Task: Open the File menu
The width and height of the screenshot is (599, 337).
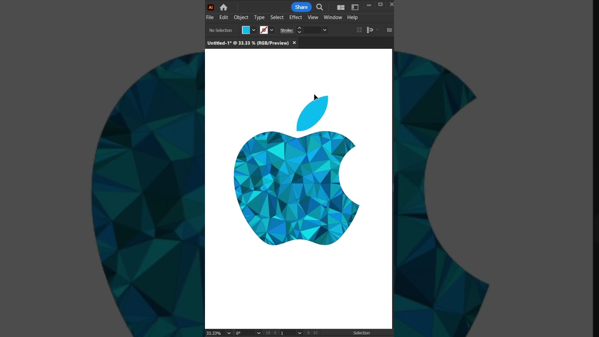Action: point(210,17)
